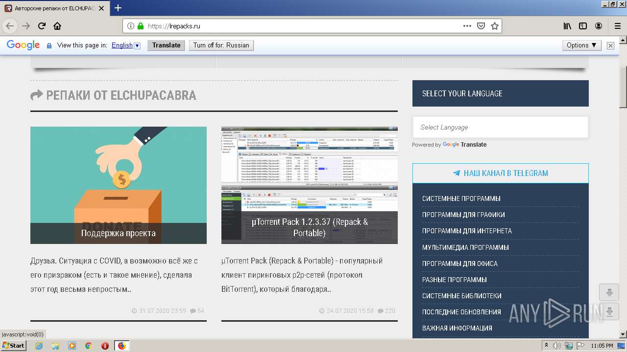Close the Google Translate bar
The width and height of the screenshot is (627, 352).
click(x=610, y=45)
